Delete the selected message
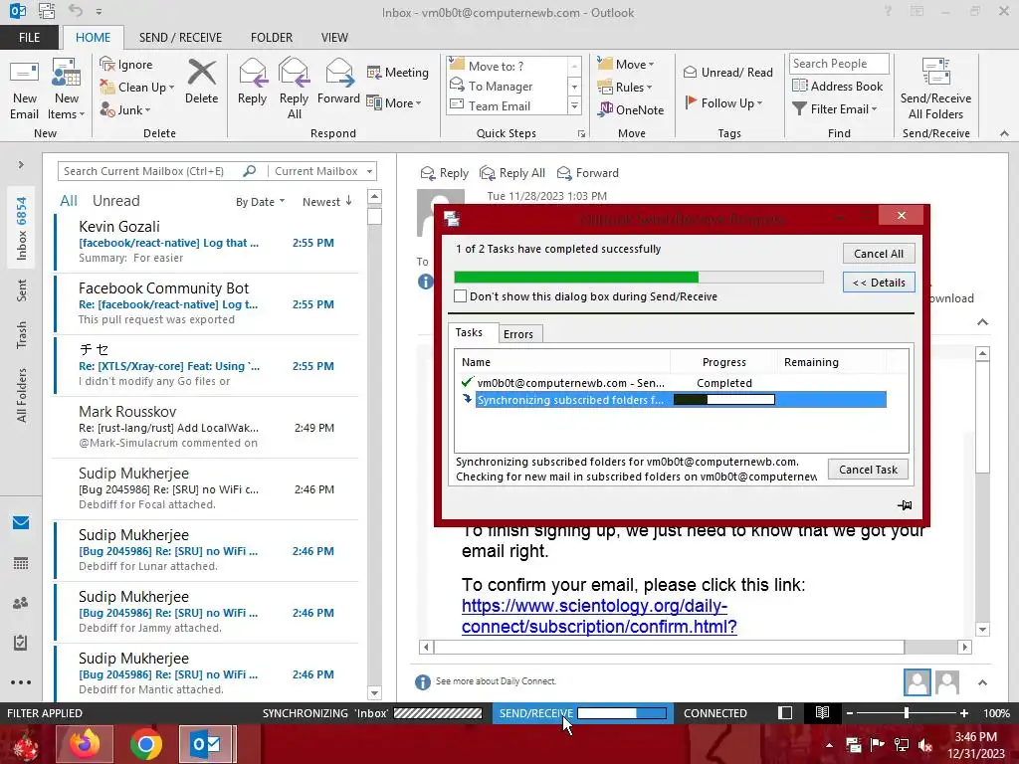1019x764 pixels. point(201,82)
